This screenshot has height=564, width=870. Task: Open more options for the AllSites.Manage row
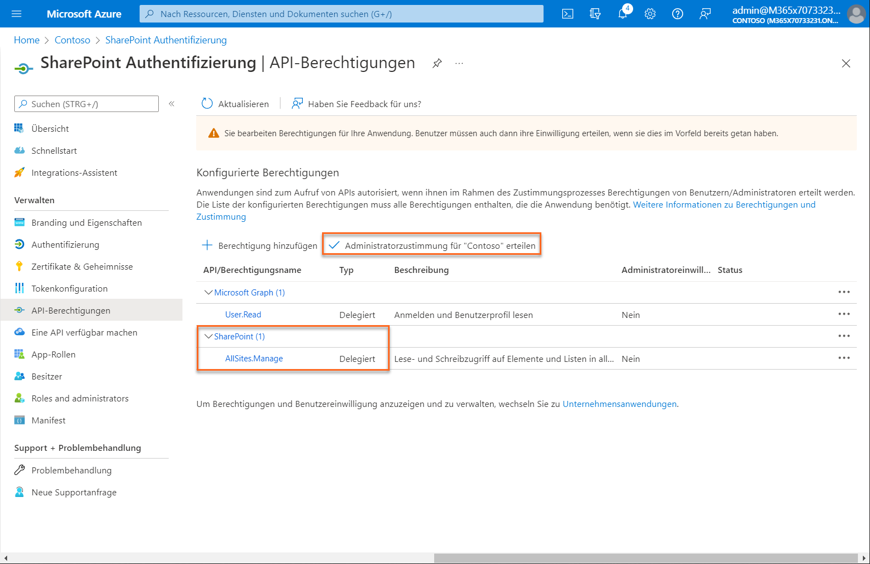coord(844,358)
